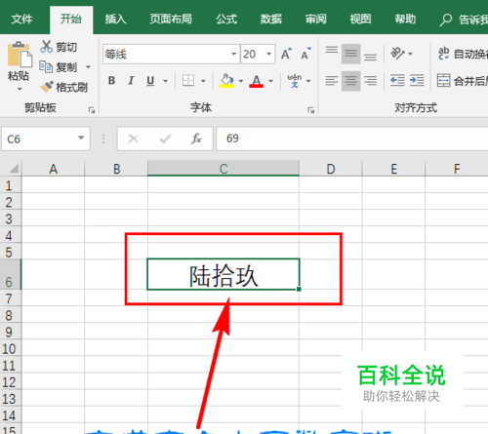Click formula bar showing 69

[x=352, y=138]
